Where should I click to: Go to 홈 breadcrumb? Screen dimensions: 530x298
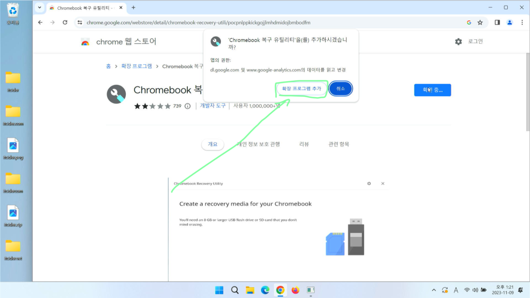click(x=108, y=66)
